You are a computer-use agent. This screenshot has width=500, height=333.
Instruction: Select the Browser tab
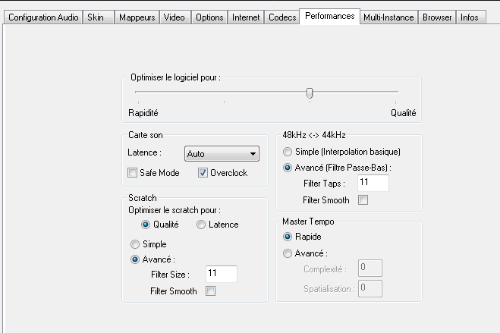(x=437, y=17)
